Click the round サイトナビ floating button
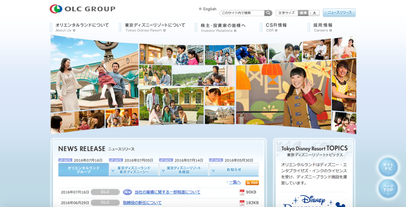Image resolution: width=406 pixels, height=207 pixels. coord(388,167)
